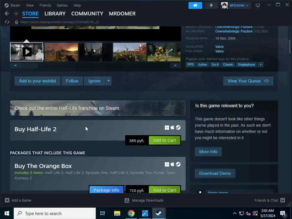Open the notifications bell
This screenshot has height=219, width=292.
(x=211, y=5)
